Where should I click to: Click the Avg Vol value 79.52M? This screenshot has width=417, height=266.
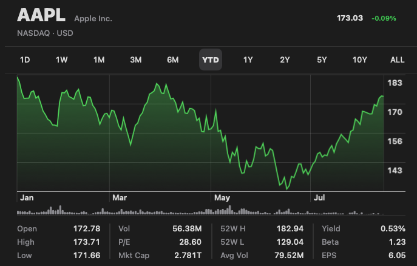click(289, 255)
